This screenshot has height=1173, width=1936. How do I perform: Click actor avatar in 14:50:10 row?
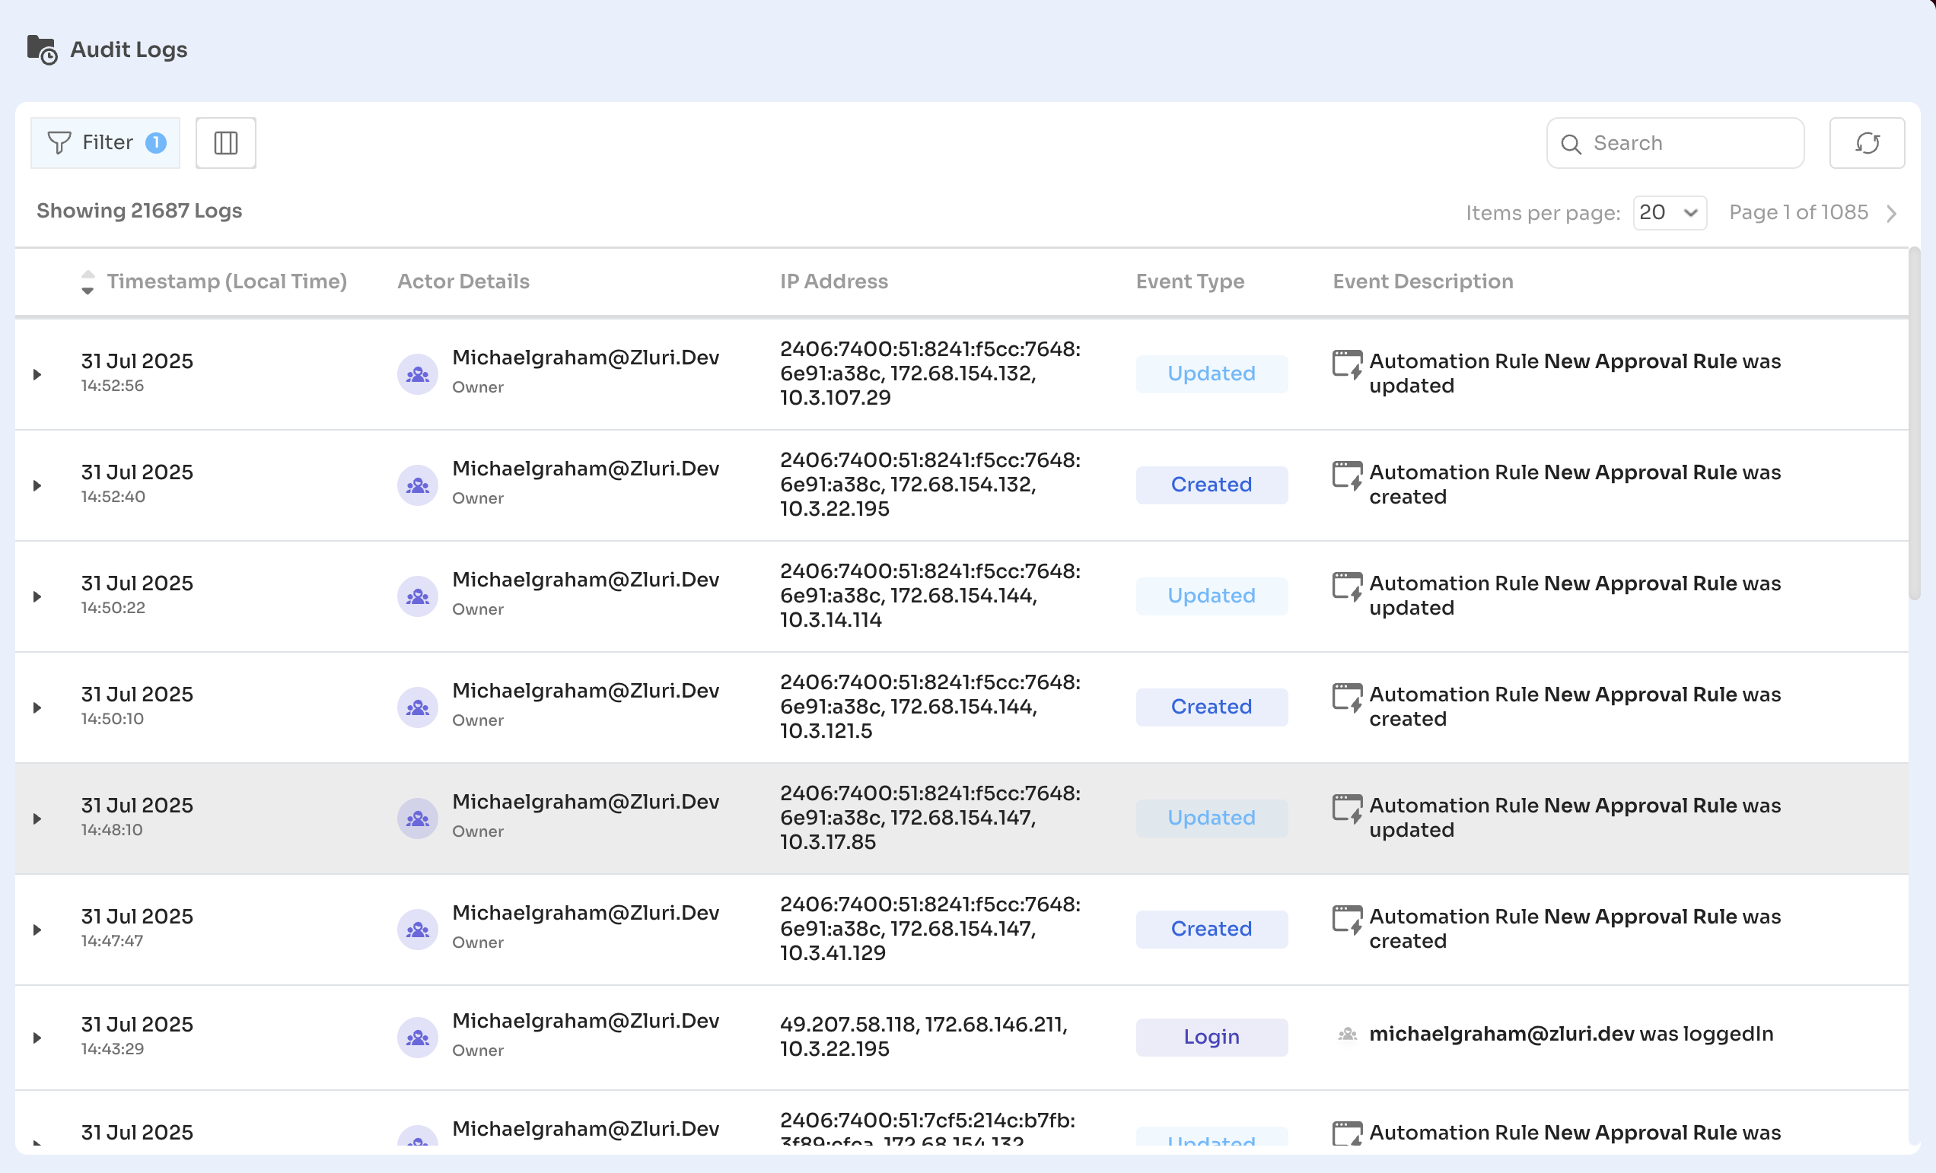click(417, 707)
